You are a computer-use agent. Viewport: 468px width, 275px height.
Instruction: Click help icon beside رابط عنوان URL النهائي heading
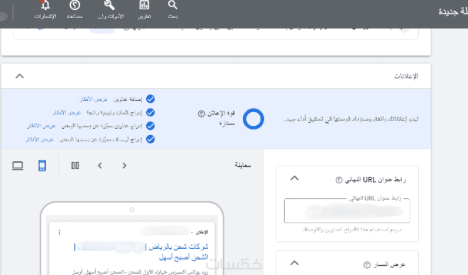pos(339,180)
